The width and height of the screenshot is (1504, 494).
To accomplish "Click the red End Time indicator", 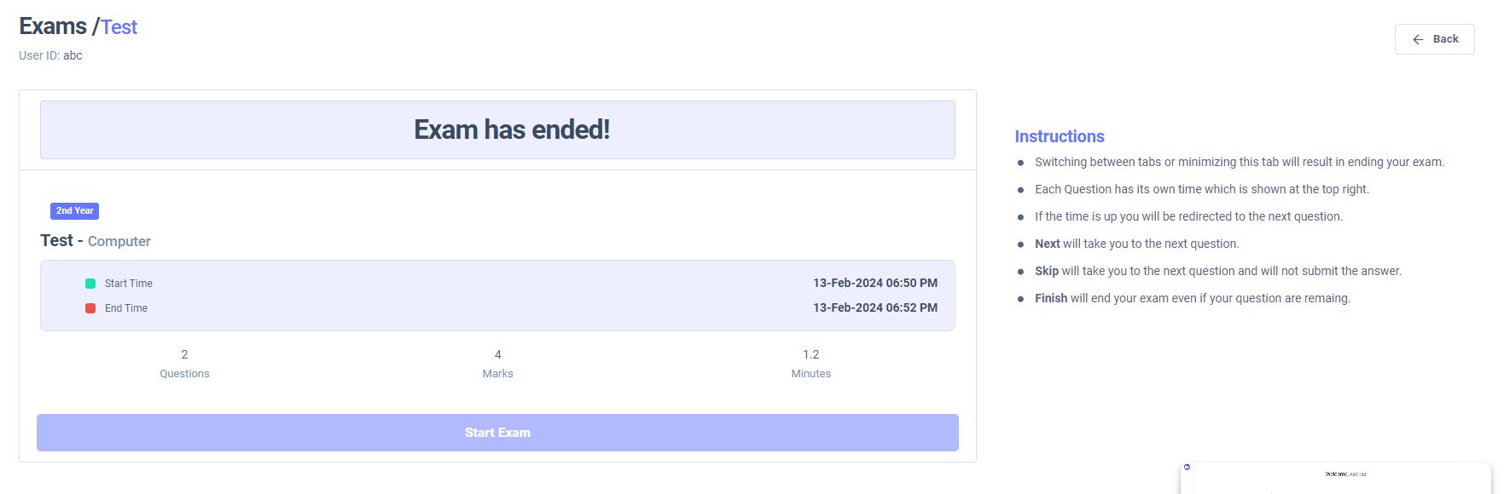I will [x=90, y=308].
